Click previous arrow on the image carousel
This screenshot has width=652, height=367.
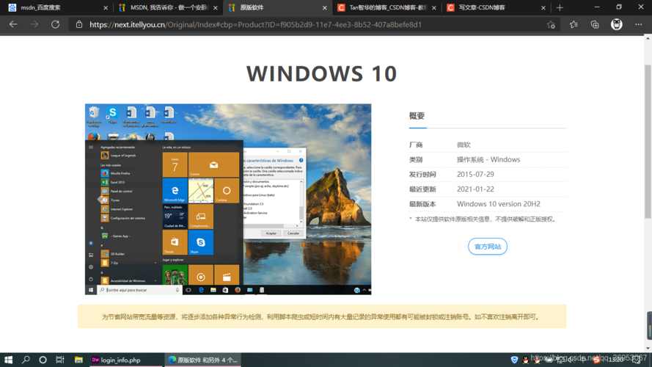tap(100, 200)
